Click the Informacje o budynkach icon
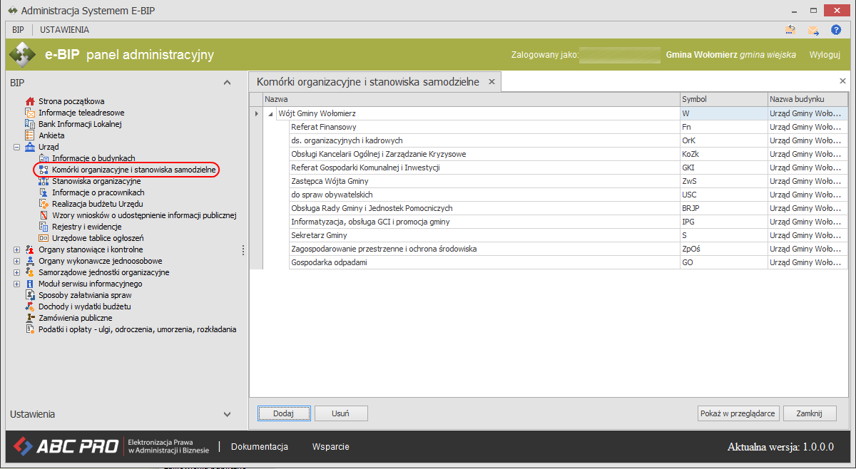 point(44,158)
